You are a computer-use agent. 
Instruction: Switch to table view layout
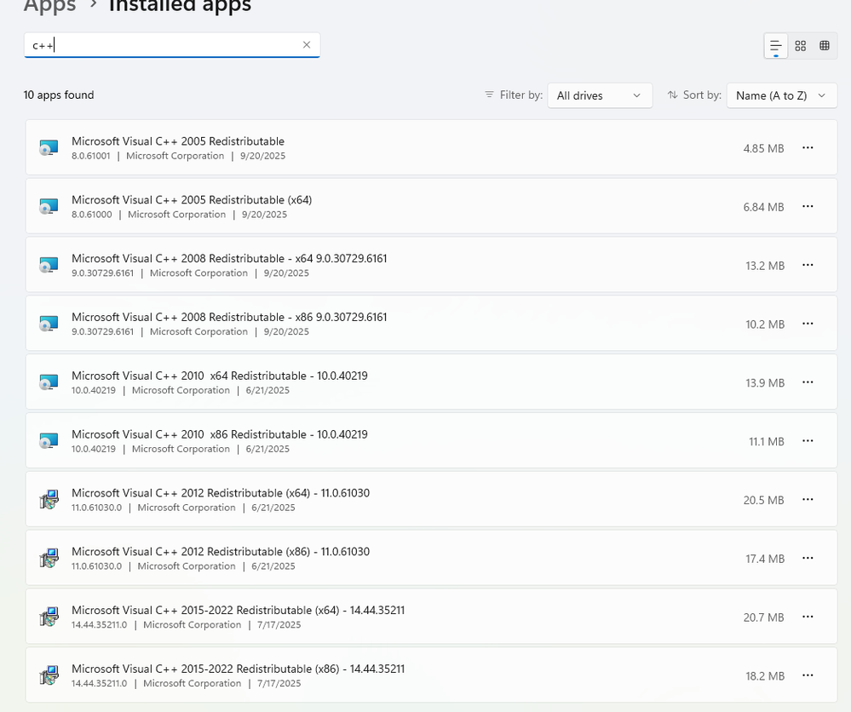824,46
